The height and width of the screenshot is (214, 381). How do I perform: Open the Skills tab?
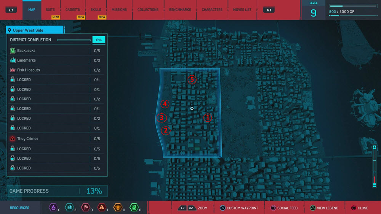(96, 10)
